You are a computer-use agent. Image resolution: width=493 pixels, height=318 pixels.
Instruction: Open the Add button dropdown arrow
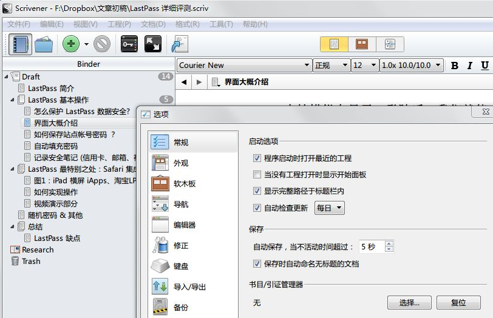86,44
